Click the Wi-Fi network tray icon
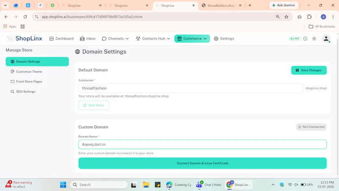 [290, 185]
